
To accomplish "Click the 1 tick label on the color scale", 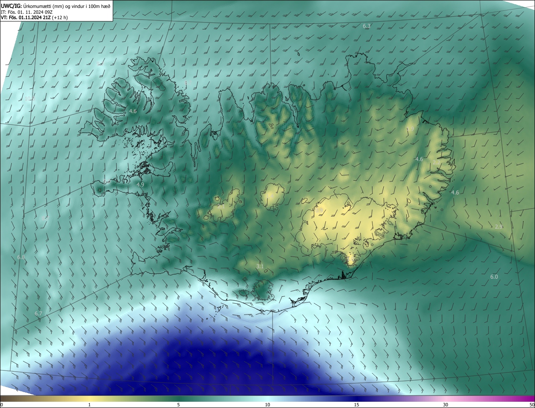I will point(89,405).
